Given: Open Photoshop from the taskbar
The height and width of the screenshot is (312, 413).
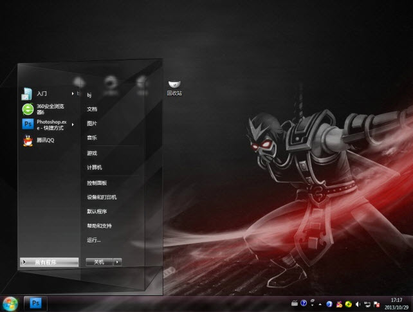Looking at the screenshot, I should 35,303.
